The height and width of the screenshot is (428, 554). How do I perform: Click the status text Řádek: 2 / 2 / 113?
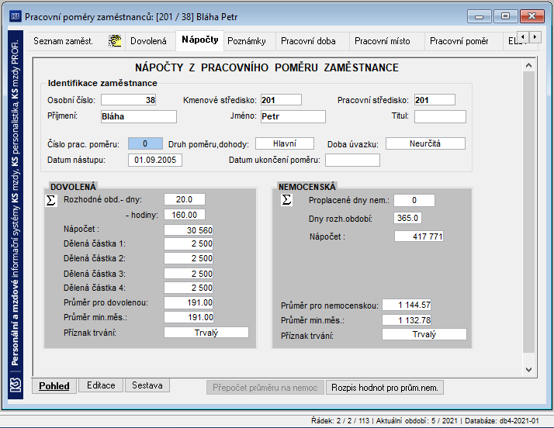pos(340,421)
